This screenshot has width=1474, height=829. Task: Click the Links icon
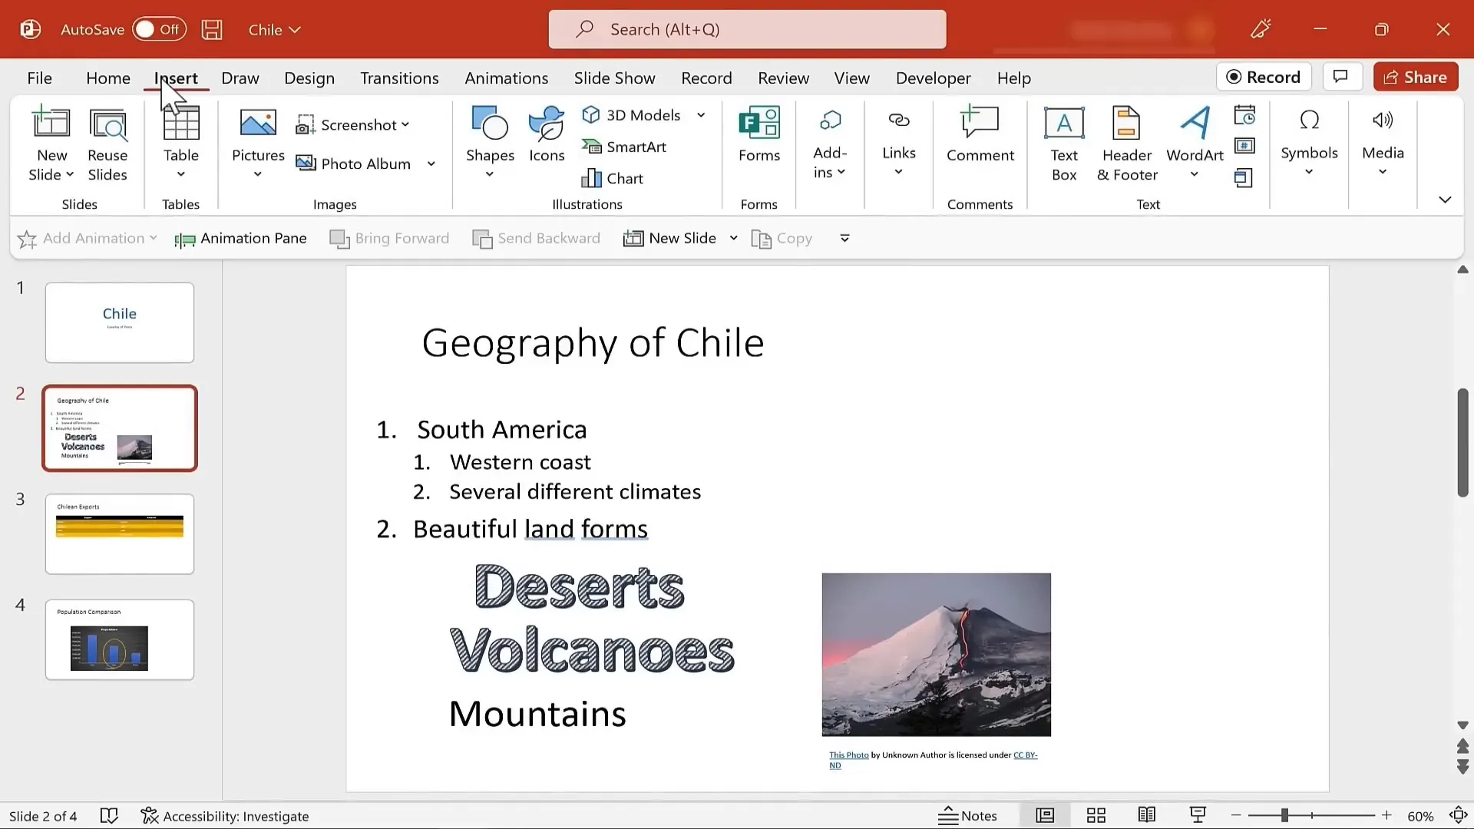[899, 121]
